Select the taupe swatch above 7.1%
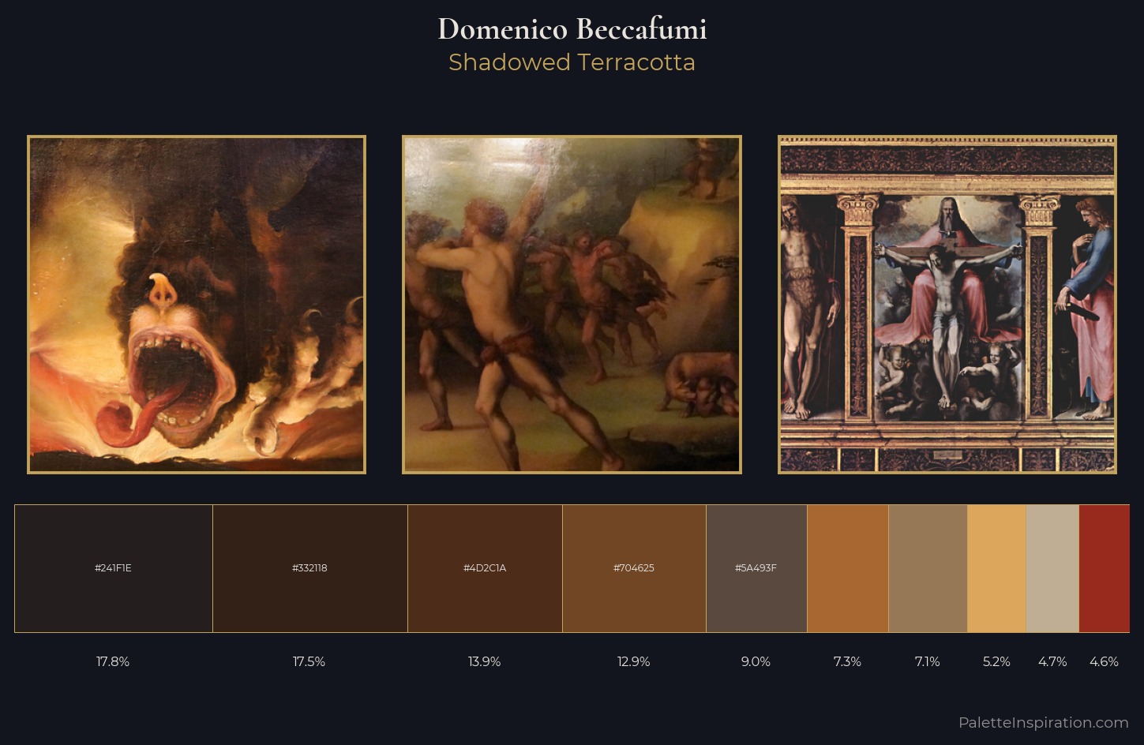 (x=928, y=568)
